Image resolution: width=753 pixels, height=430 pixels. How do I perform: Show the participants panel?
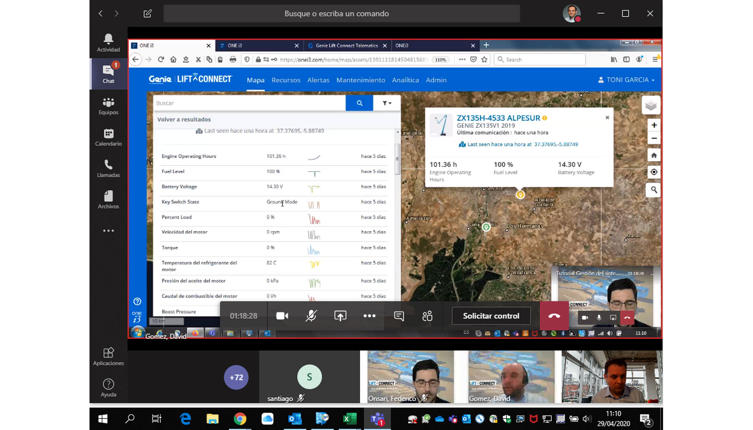pyautogui.click(x=427, y=316)
